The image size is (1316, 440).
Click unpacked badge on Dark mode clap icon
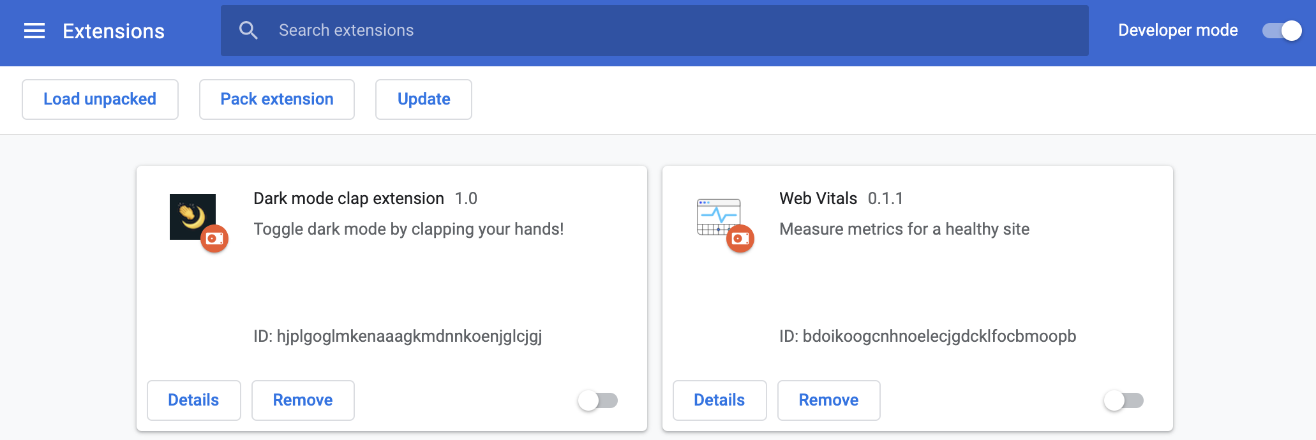click(x=215, y=238)
